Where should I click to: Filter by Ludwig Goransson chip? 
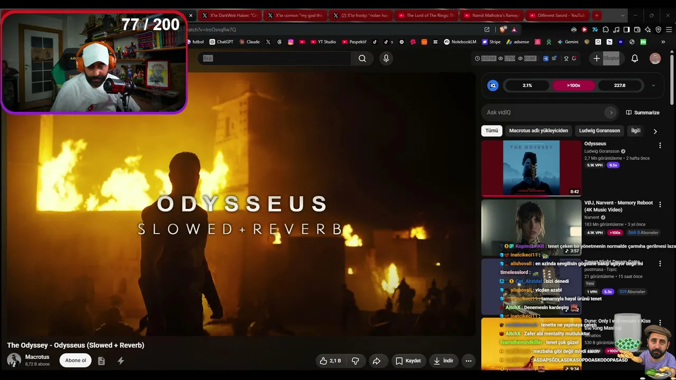[x=599, y=131]
